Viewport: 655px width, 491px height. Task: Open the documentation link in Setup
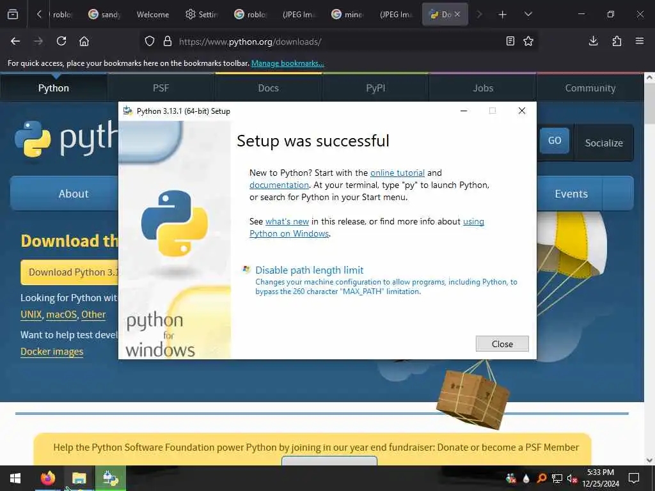coord(279,185)
